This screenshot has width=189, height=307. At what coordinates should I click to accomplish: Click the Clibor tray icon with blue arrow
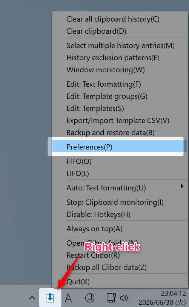coord(50,298)
